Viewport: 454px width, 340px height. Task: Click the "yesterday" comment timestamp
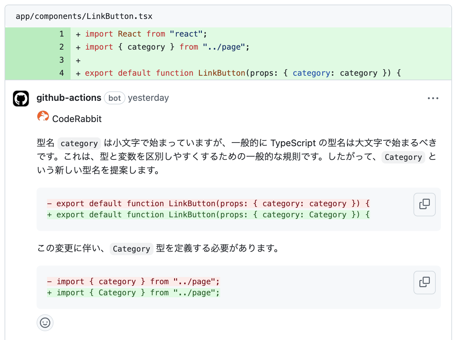(148, 98)
